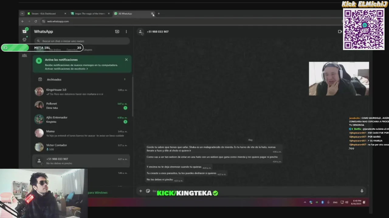Click the Bluetooth tray icon
The width and height of the screenshot is (389, 218).
322,202
